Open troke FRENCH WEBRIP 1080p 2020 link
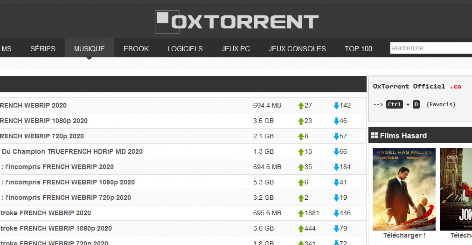Screen dimensions: 472x245 [x=56, y=228]
